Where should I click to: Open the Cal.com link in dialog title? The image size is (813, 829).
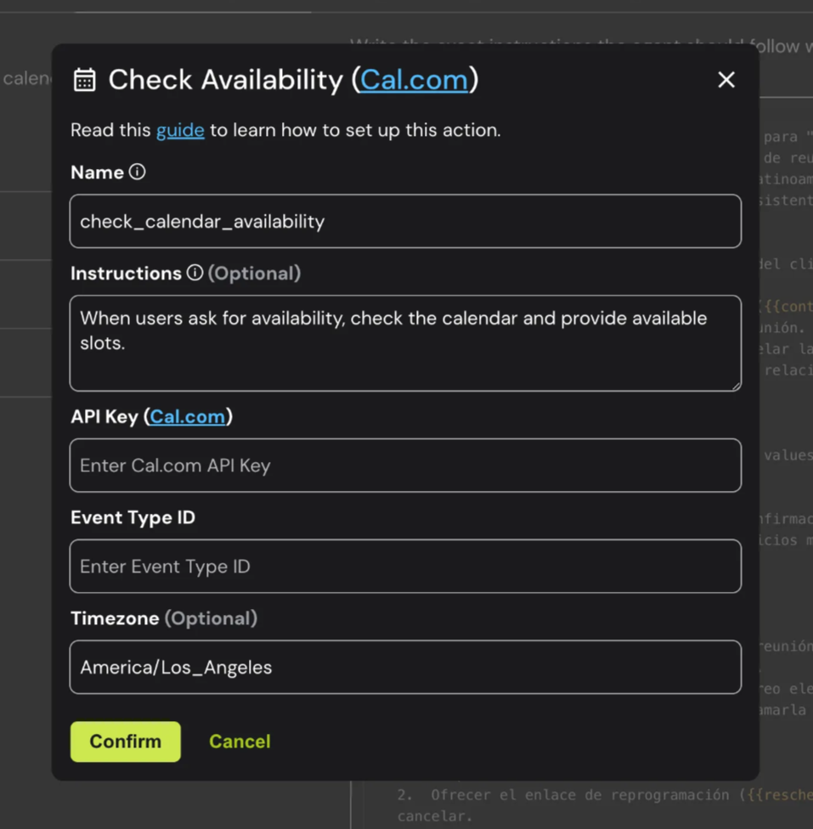[x=414, y=80]
